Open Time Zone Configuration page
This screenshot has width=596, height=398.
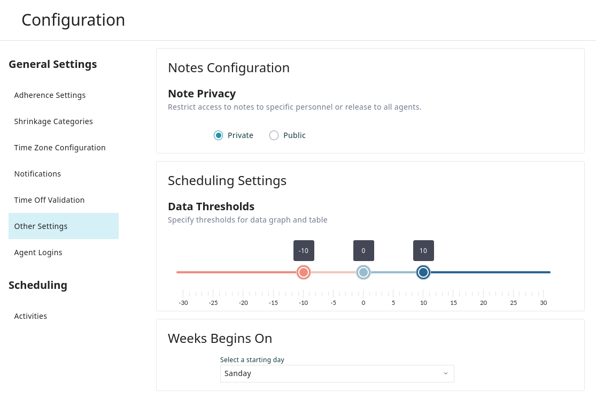(60, 148)
